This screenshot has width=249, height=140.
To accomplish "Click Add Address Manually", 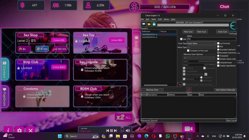I will tap(225, 90).
